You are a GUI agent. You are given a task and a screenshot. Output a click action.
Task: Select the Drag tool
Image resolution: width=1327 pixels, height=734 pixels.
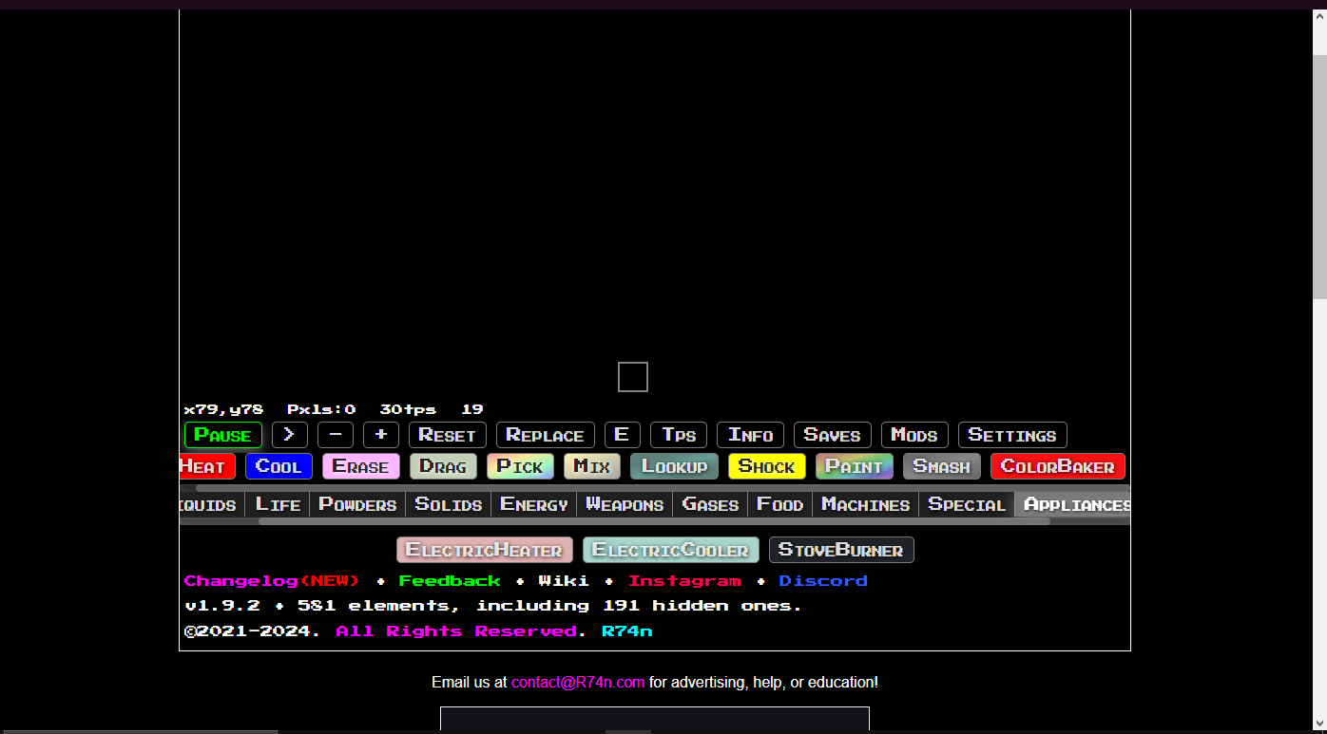pos(443,466)
